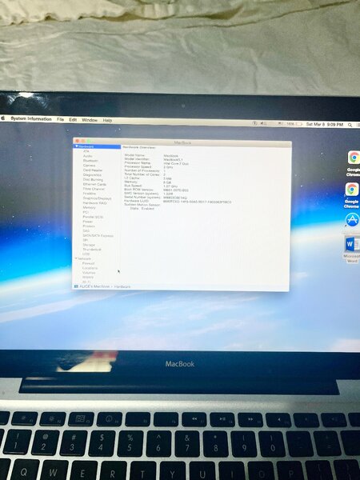Open the Apple menu
360x480 pixels.
click(x=3, y=118)
